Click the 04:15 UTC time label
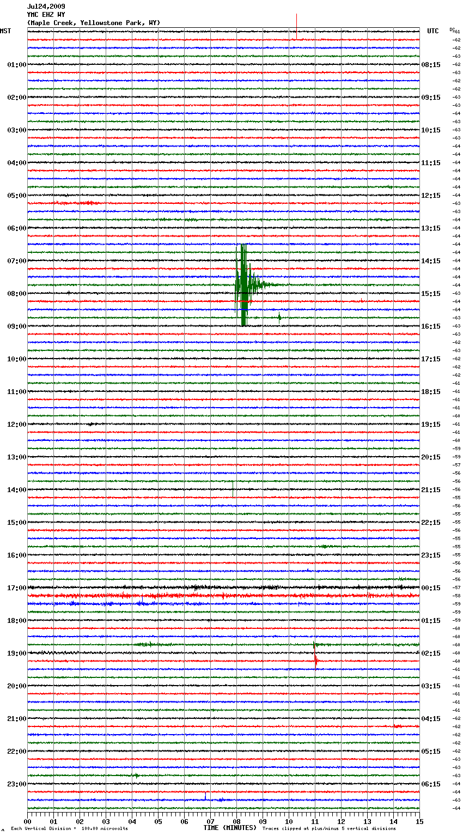This screenshot has width=463, height=836. [x=431, y=719]
